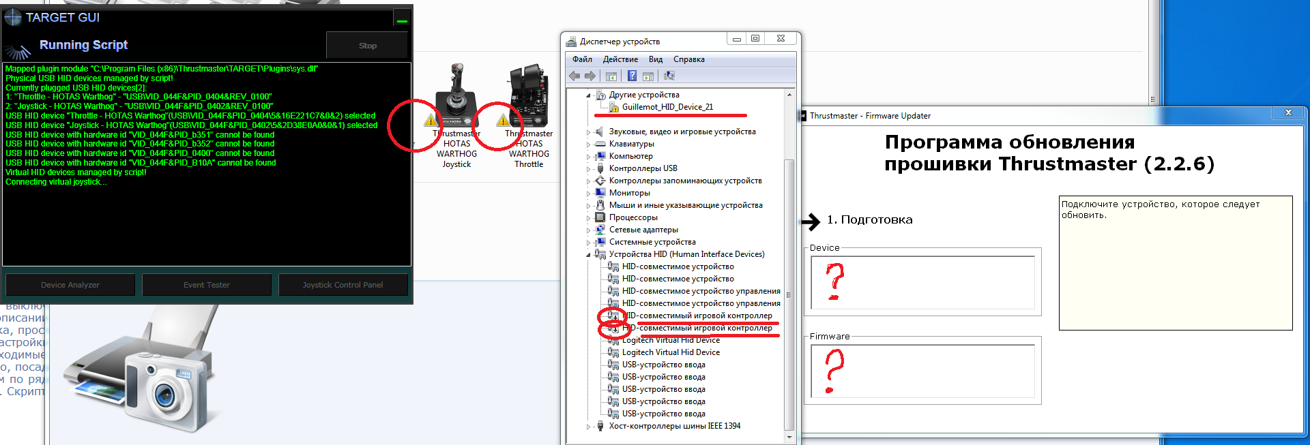Click the chip icon beside Процессоры

[x=600, y=217]
